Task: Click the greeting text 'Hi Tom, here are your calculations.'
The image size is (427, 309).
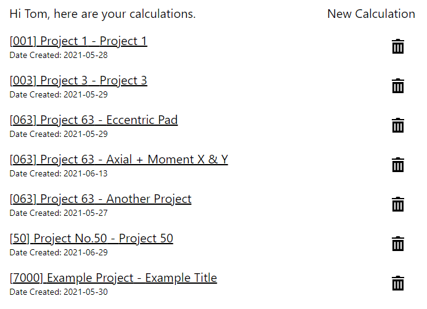Action: coord(102,14)
